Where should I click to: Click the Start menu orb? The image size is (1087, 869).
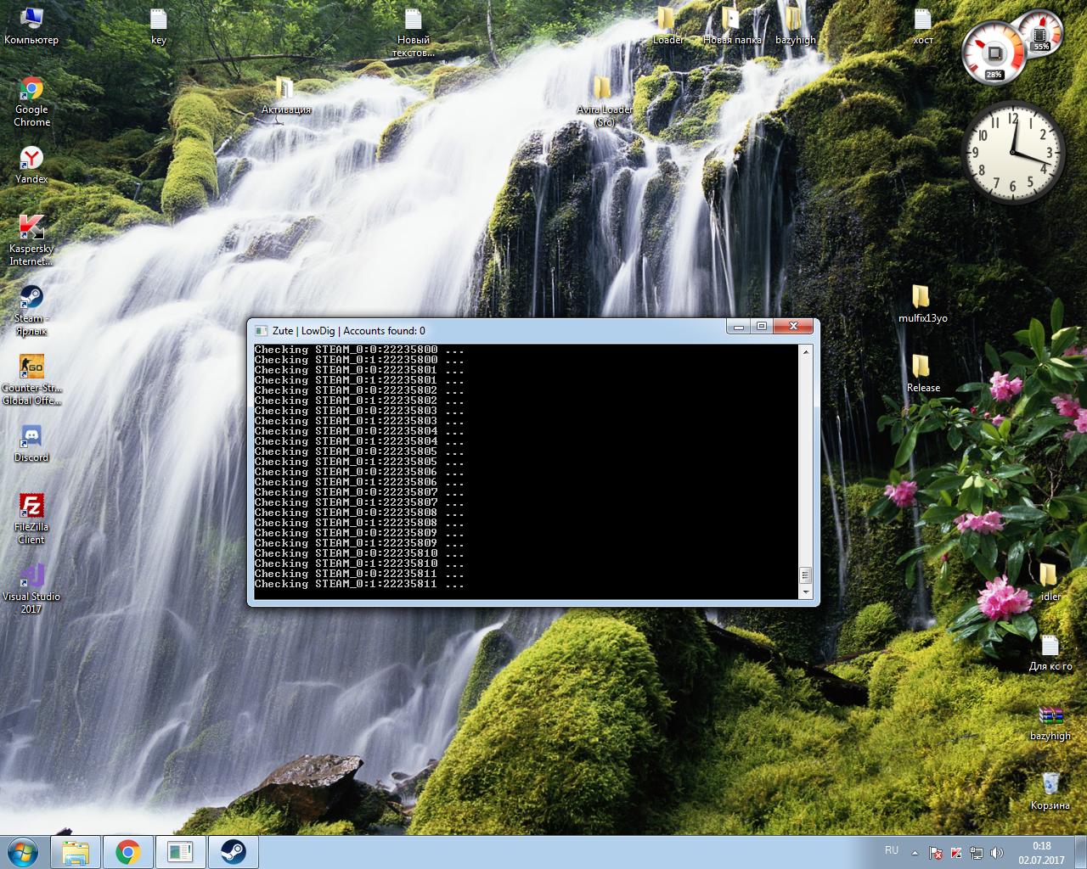23,852
